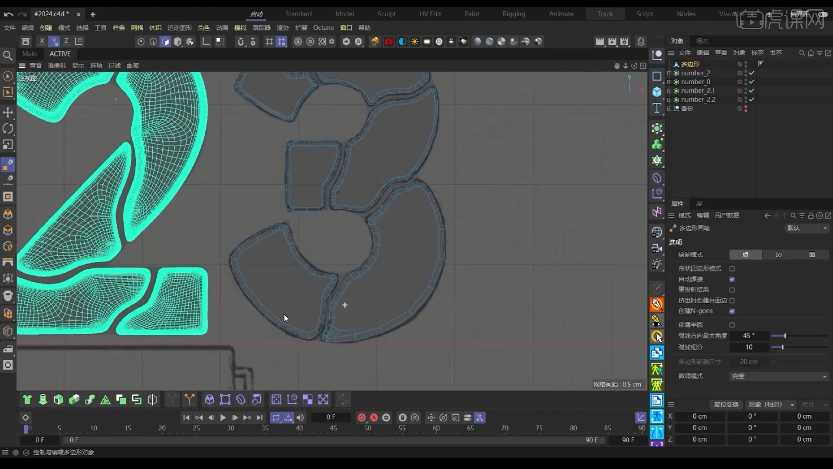Toggle green checkmark for number_0

point(751,82)
